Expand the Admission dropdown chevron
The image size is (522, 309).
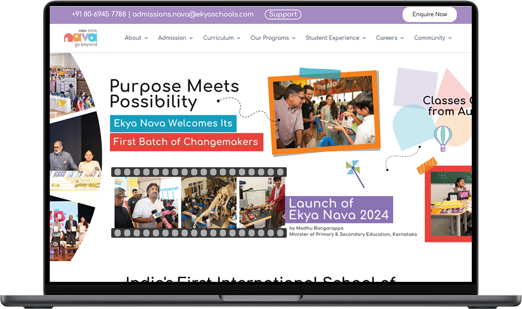(191, 38)
